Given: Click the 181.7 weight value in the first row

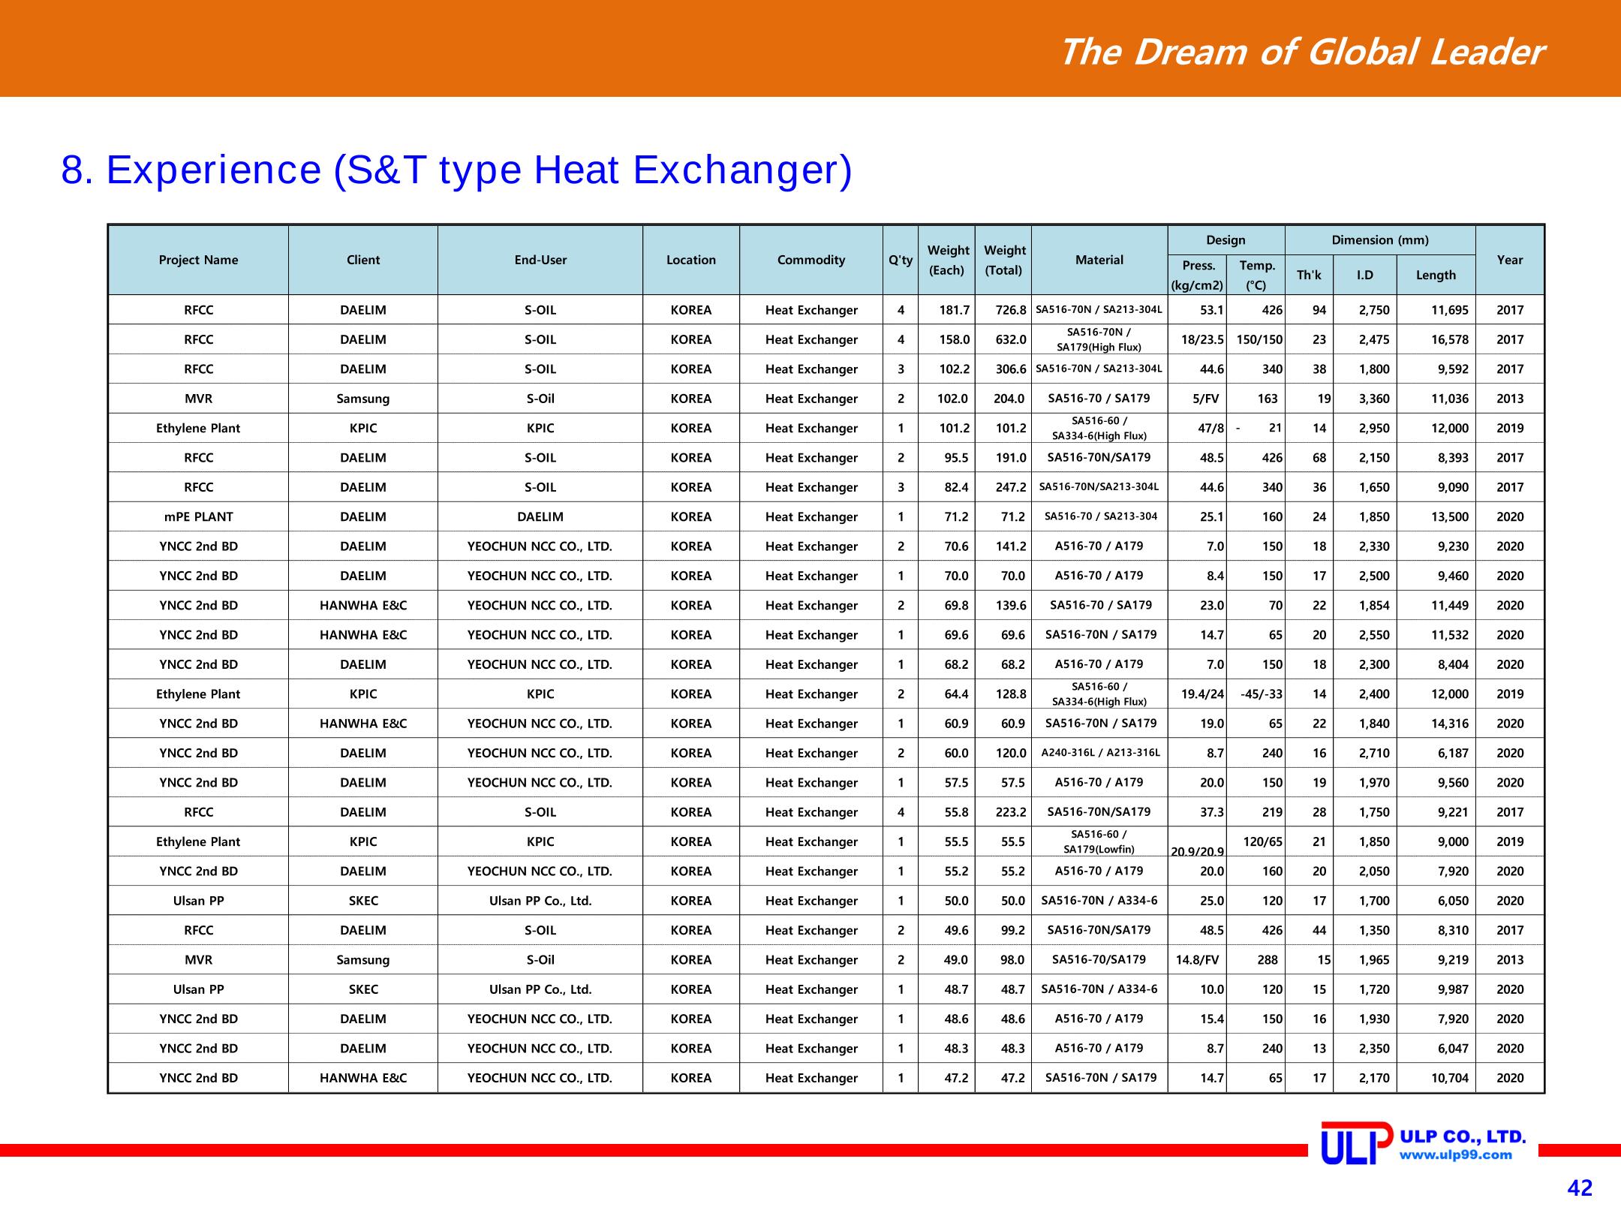Looking at the screenshot, I should 947,310.
